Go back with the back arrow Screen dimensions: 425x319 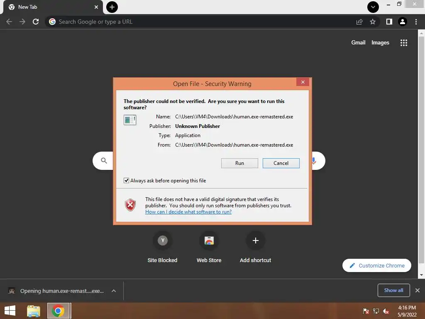pos(9,22)
